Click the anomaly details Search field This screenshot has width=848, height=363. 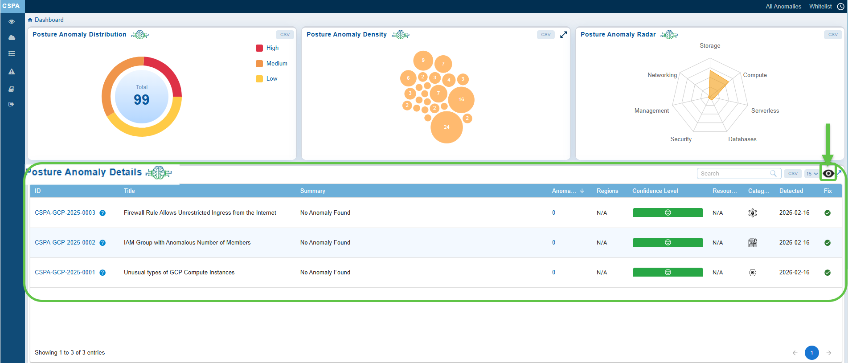[734, 174]
